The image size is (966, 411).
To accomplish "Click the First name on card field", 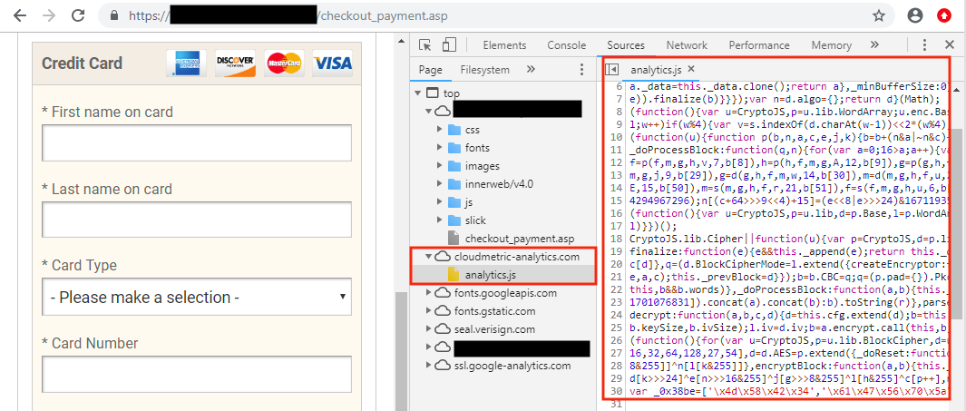I will (197, 143).
